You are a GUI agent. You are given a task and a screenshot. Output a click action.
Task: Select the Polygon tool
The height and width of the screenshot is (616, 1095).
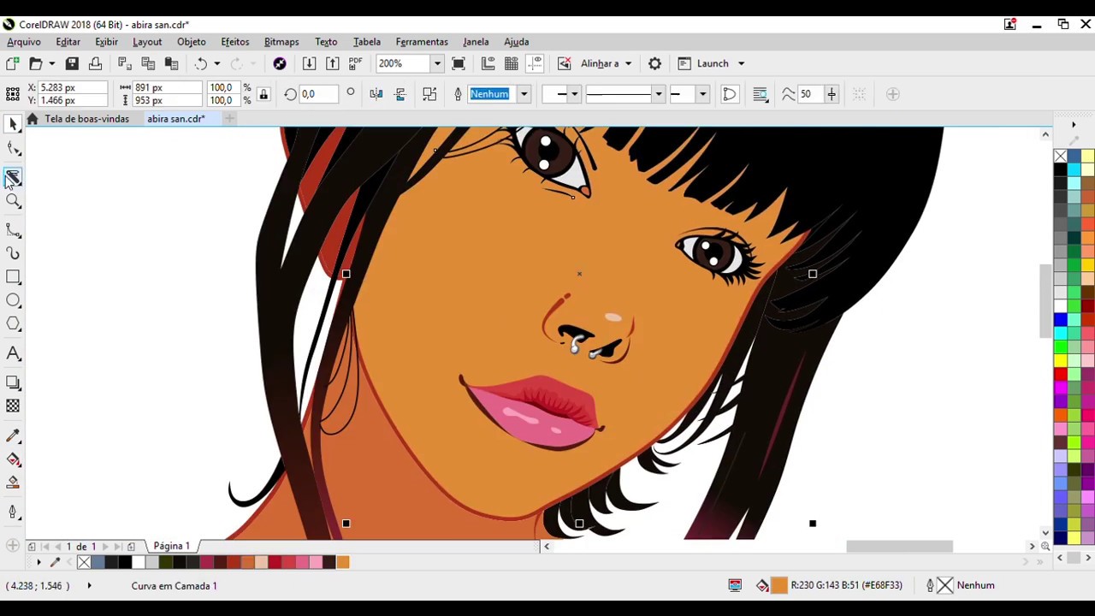[13, 324]
